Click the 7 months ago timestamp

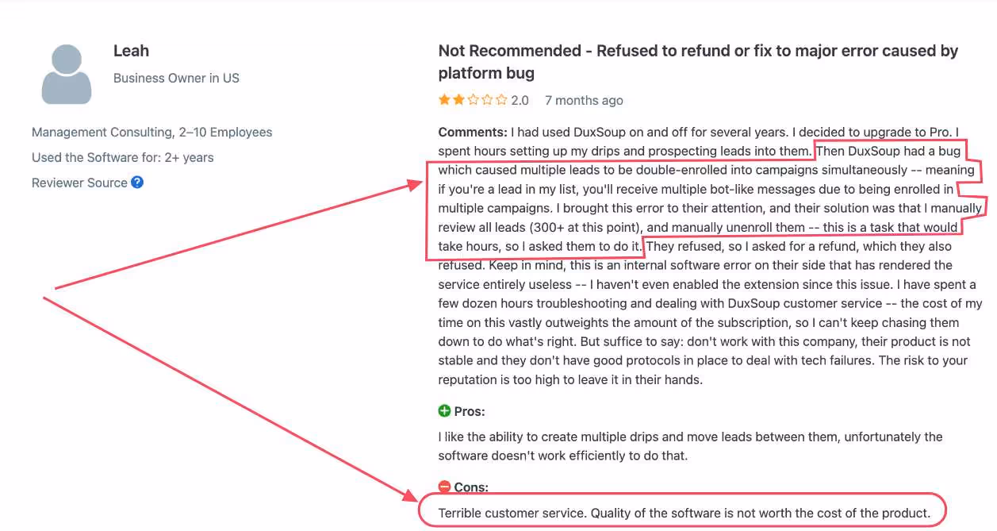pyautogui.click(x=584, y=100)
